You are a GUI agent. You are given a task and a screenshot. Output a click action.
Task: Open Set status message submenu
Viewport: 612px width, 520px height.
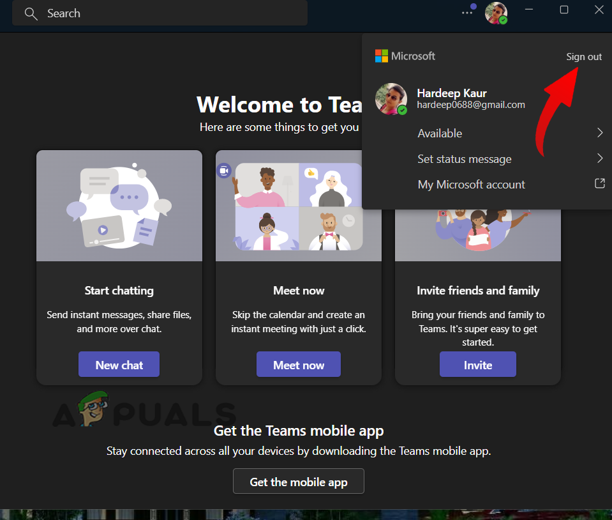[510, 158]
